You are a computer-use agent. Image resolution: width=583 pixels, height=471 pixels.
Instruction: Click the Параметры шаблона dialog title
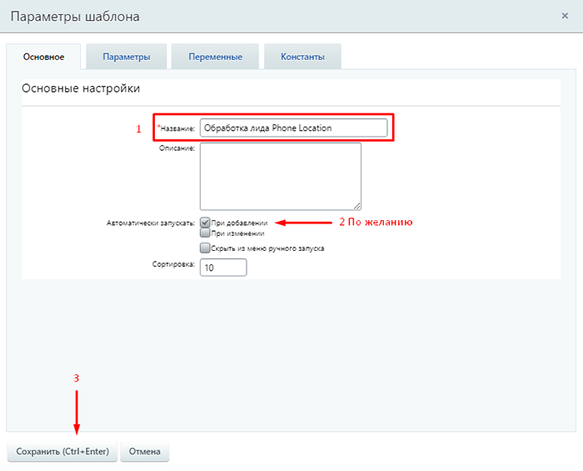click(75, 16)
